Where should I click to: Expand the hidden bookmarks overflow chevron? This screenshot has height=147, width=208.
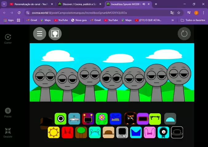[172, 20]
